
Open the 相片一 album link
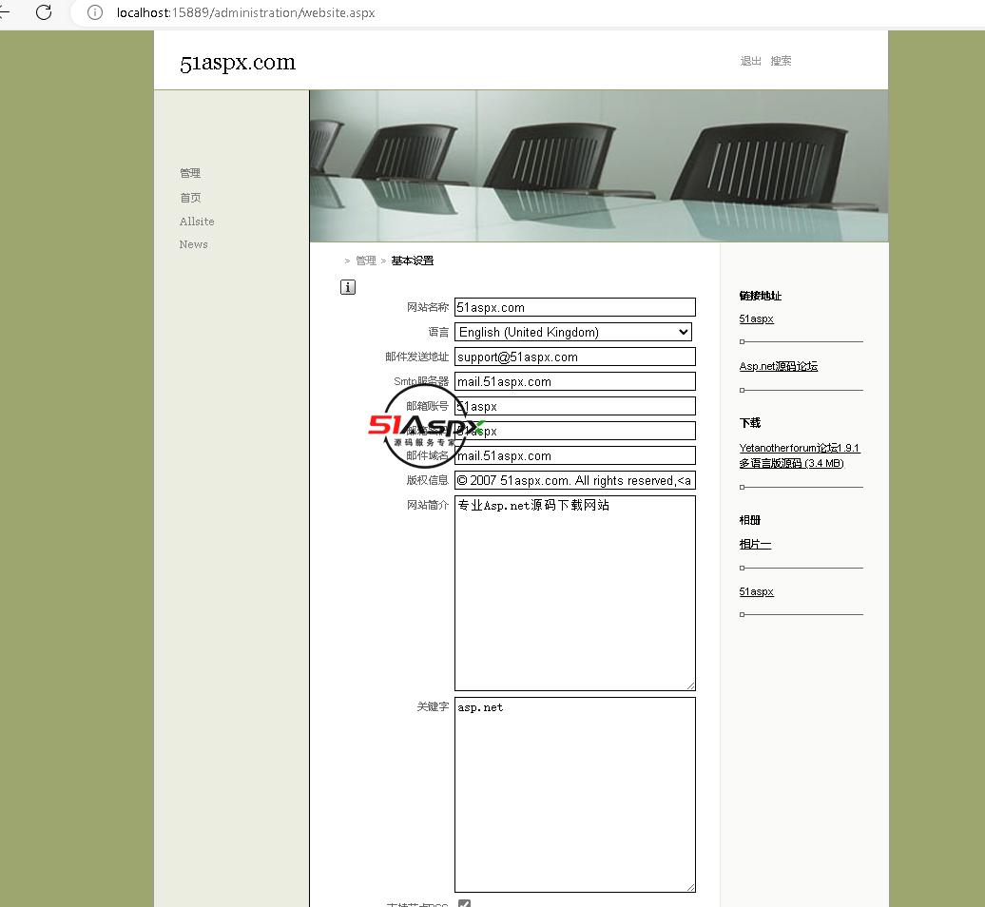coord(755,545)
